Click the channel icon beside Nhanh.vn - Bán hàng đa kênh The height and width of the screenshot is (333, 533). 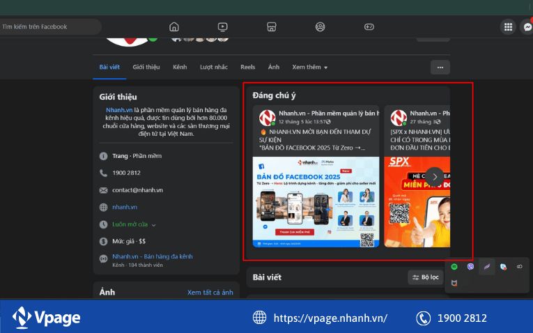tap(103, 258)
